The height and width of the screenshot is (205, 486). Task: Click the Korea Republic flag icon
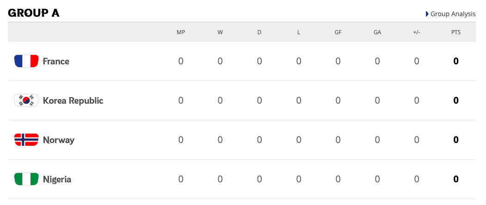pyautogui.click(x=26, y=100)
